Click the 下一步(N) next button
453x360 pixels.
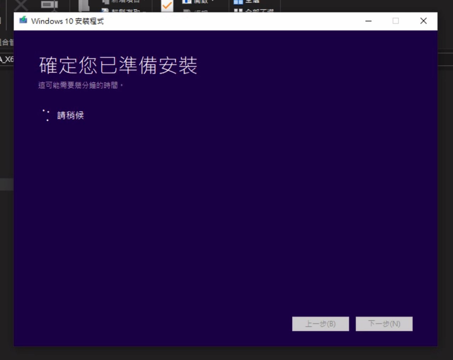[x=384, y=324]
